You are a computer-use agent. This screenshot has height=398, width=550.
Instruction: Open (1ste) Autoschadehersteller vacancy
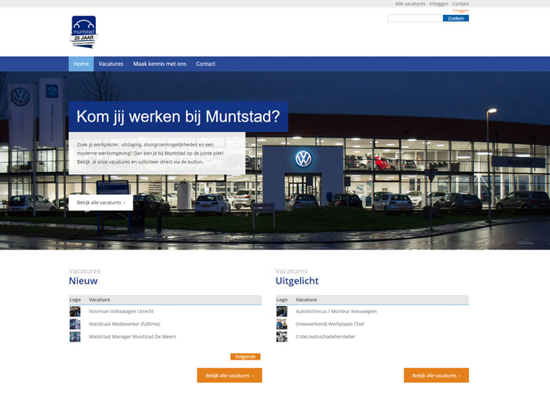click(325, 336)
